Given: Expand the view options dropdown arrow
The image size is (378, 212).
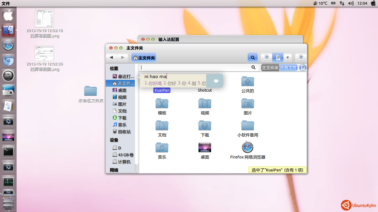Looking at the screenshot, I should pyautogui.click(x=288, y=58).
